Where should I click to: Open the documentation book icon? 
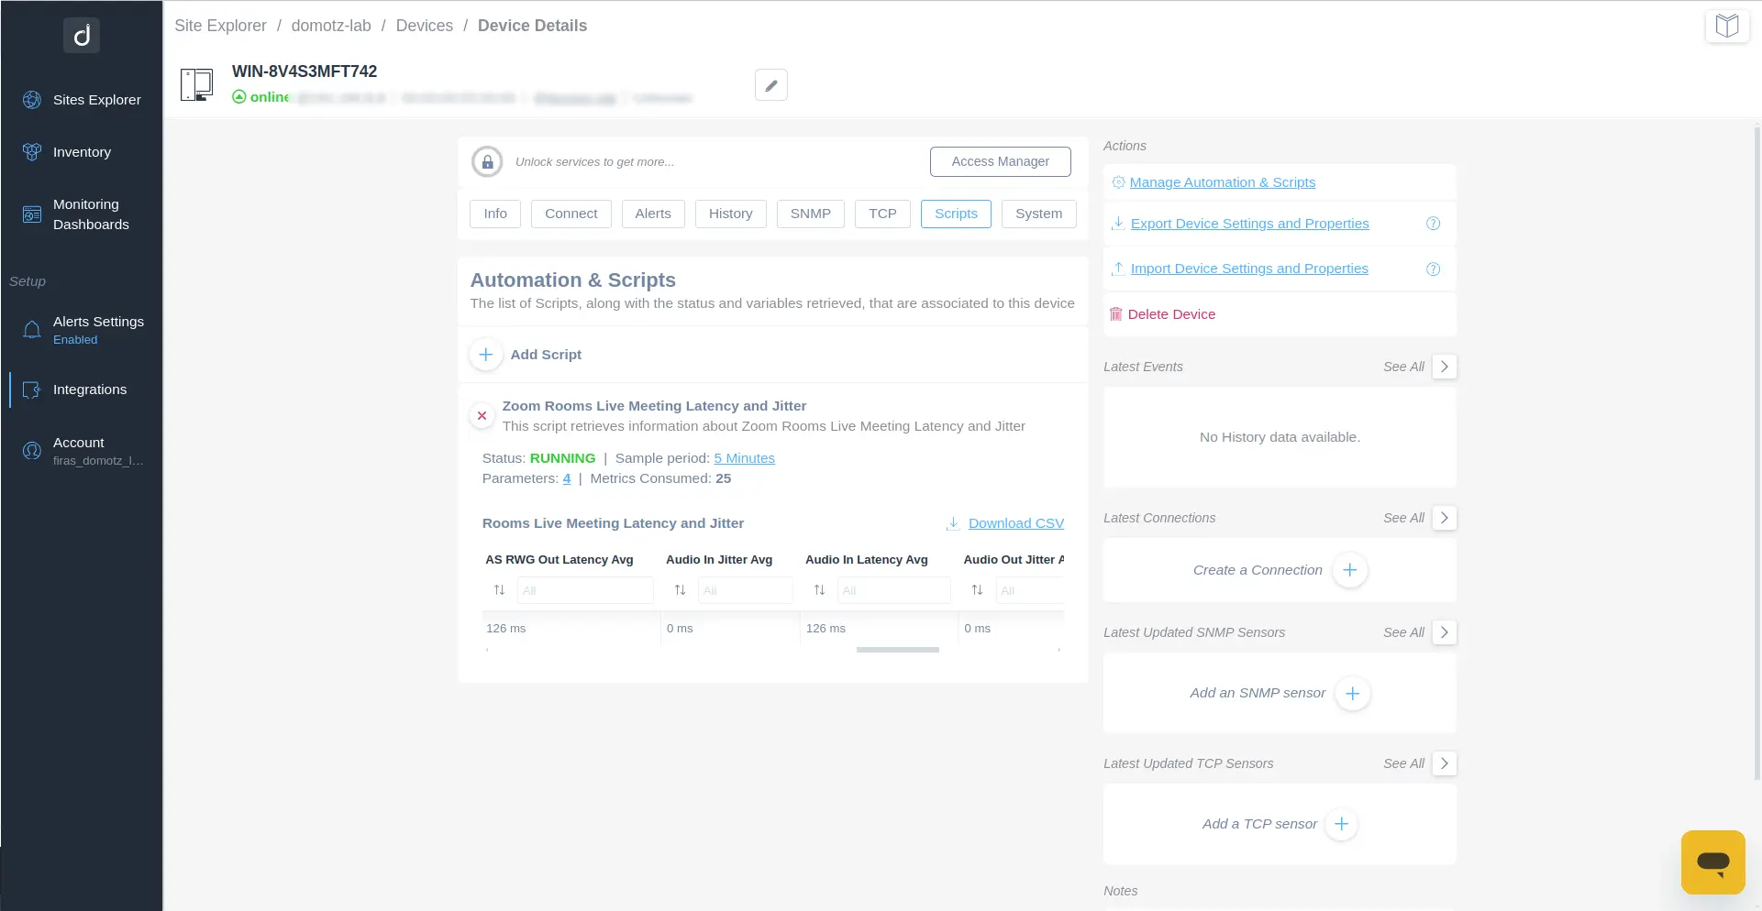pos(1726,26)
